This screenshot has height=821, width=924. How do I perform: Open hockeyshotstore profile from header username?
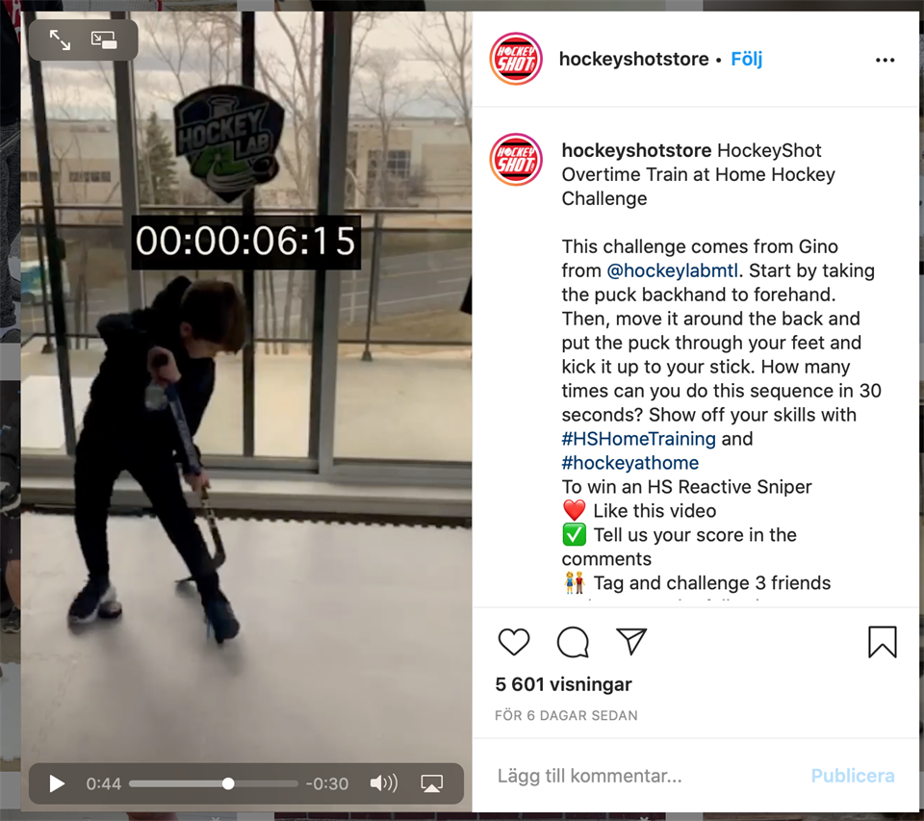(633, 59)
